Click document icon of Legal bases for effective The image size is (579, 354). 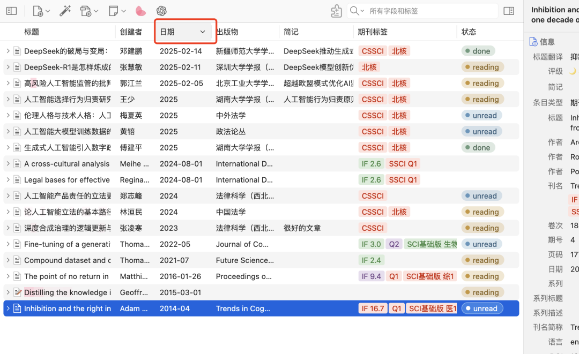point(17,180)
